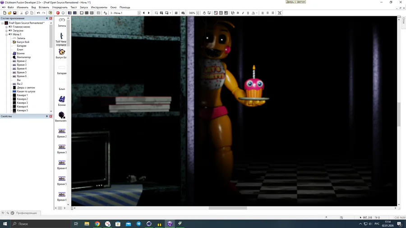Viewport: 406px width, 228px height.
Task: Click the Open file folder icon
Action: tap(9, 13)
